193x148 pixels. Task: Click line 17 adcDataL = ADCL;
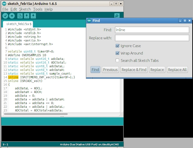(29, 88)
